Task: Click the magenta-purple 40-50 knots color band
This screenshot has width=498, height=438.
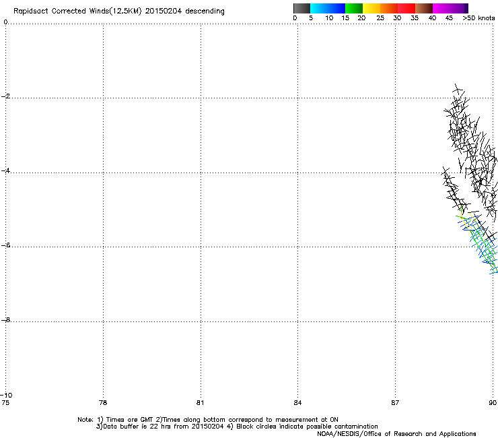Action: tap(450, 8)
